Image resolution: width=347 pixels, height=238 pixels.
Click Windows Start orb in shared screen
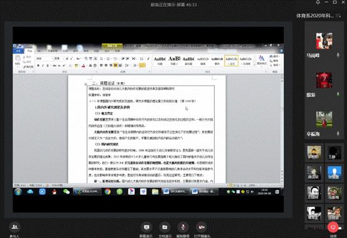[18, 192]
